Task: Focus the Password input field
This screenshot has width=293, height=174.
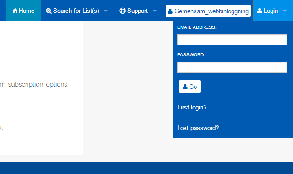Action: [x=232, y=67]
